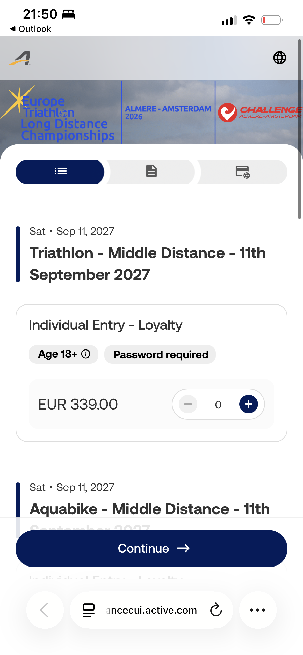Show Age 18+ info tooltip icon
This screenshot has height=655, width=303.
pos(86,354)
